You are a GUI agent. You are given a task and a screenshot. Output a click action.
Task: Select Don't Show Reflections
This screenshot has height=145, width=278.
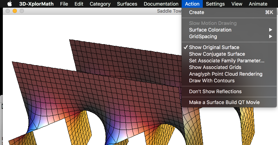pyautogui.click(x=229, y=91)
